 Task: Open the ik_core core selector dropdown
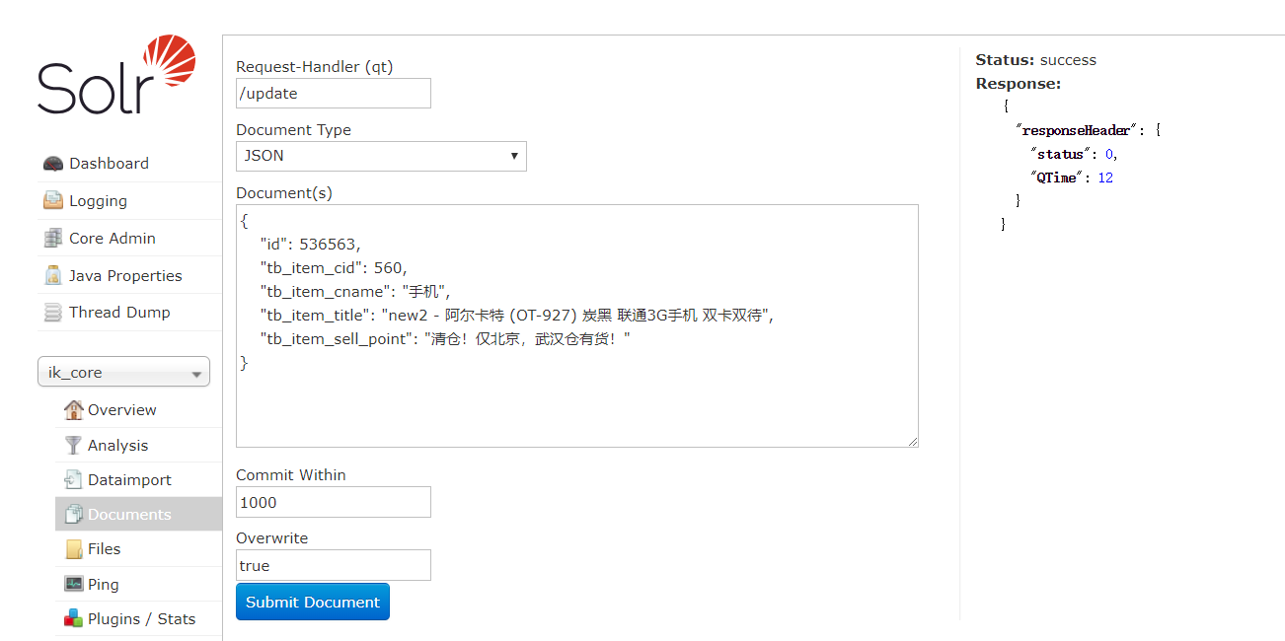(123, 372)
